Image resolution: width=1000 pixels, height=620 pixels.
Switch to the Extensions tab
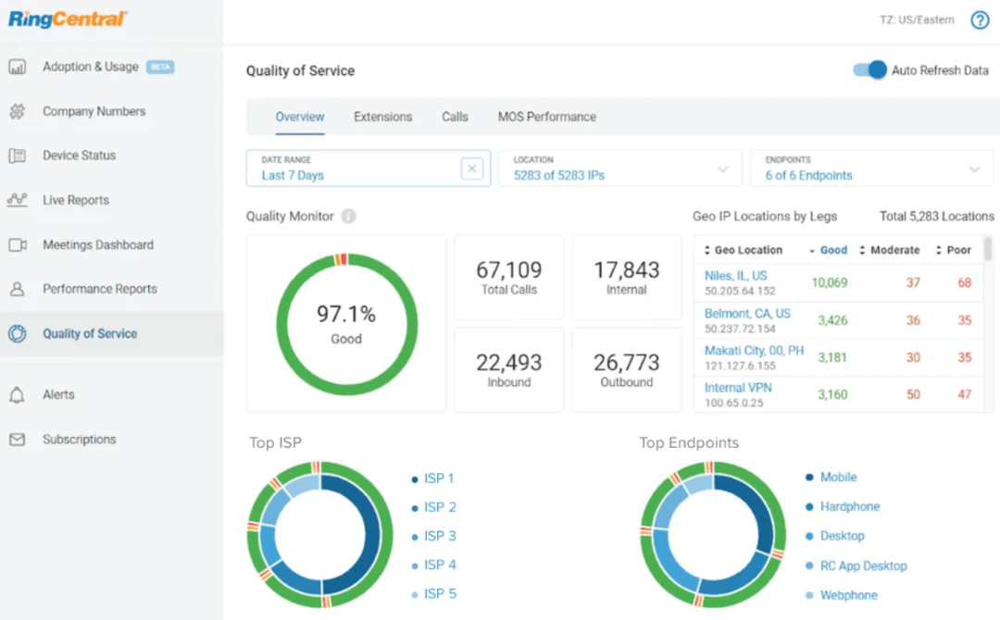point(382,117)
